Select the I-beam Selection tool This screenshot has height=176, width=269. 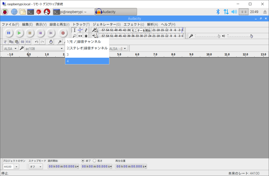(74, 30)
